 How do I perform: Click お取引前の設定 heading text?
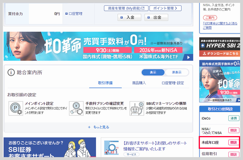(x=22, y=95)
